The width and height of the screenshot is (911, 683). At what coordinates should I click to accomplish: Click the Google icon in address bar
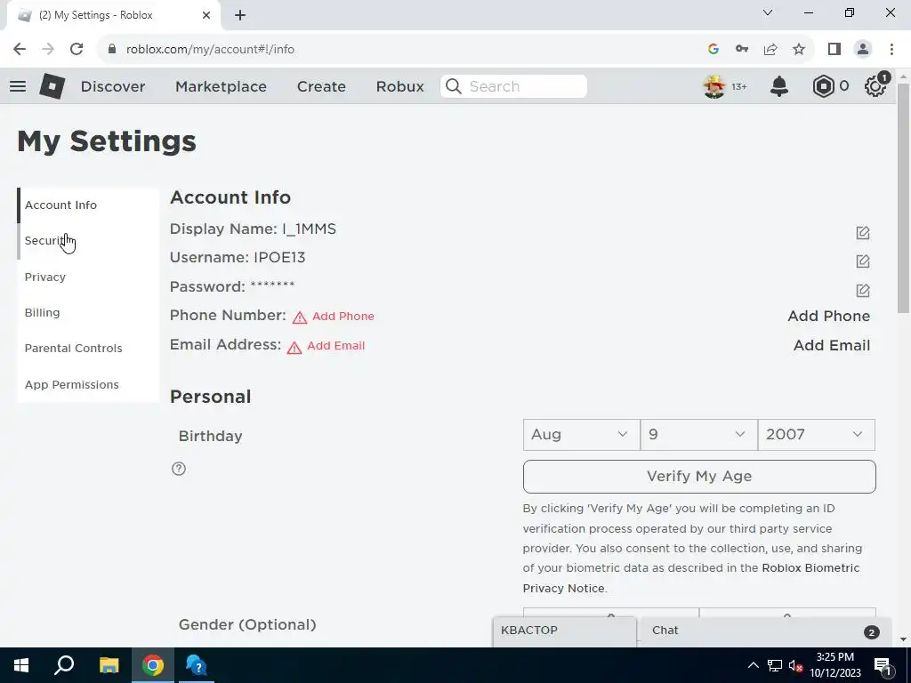pos(713,50)
